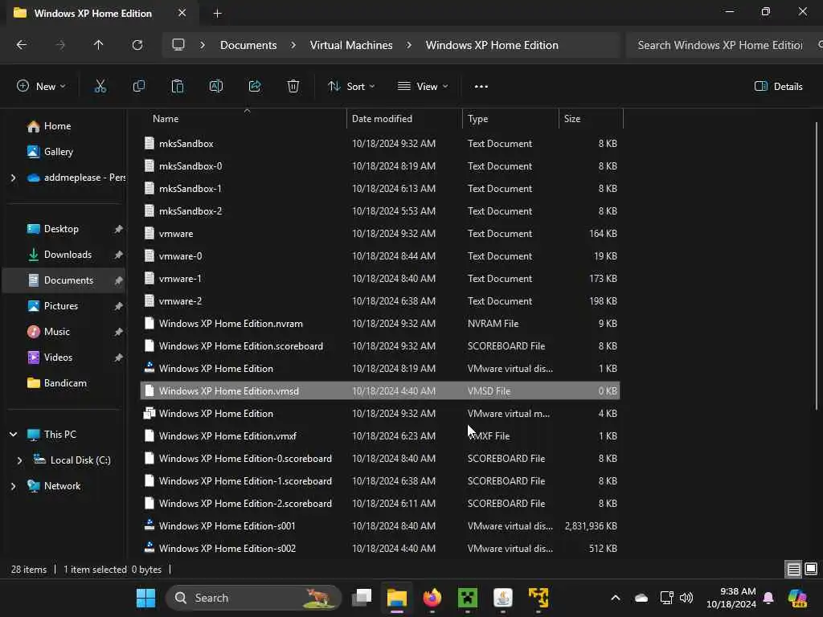Expand the Local Disk (C:) node

click(20, 460)
